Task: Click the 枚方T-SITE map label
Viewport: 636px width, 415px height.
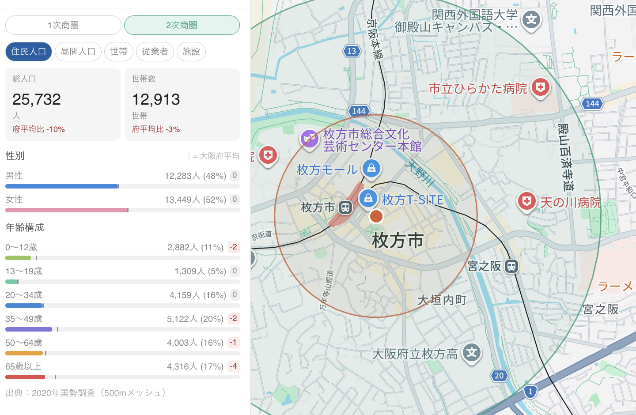Action: [x=413, y=200]
